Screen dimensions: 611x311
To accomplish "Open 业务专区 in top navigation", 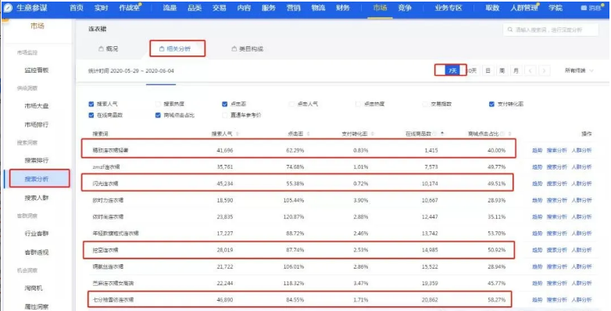I will pyautogui.click(x=448, y=8).
